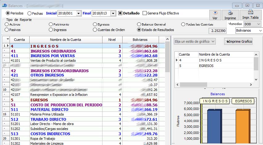
Task: Select Labor Directo - Mano de obra row
Action: pos(84,124)
